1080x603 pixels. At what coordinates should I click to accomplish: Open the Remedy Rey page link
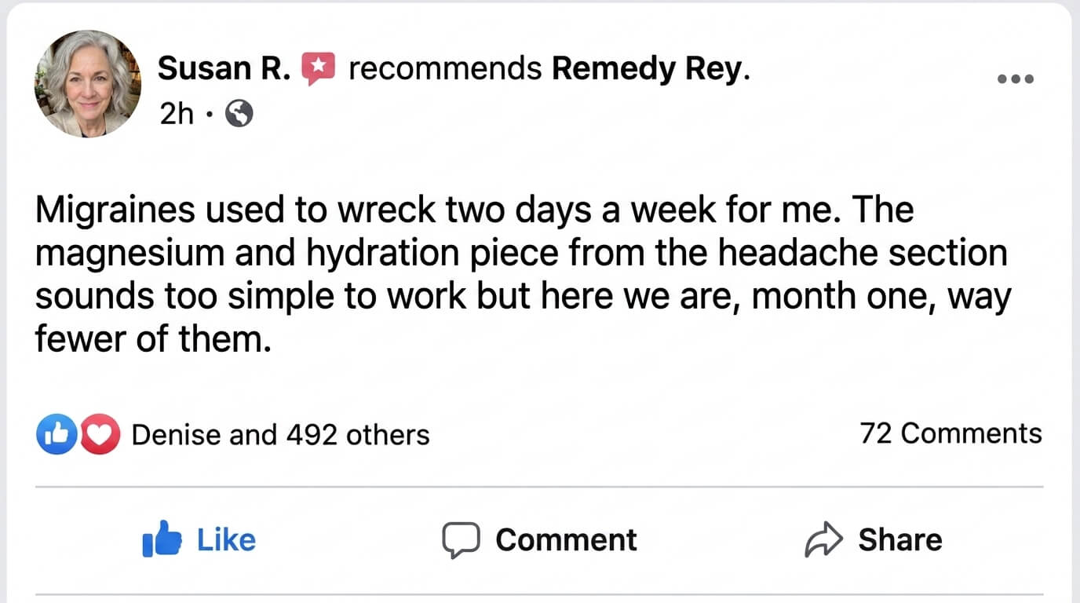[651, 69]
